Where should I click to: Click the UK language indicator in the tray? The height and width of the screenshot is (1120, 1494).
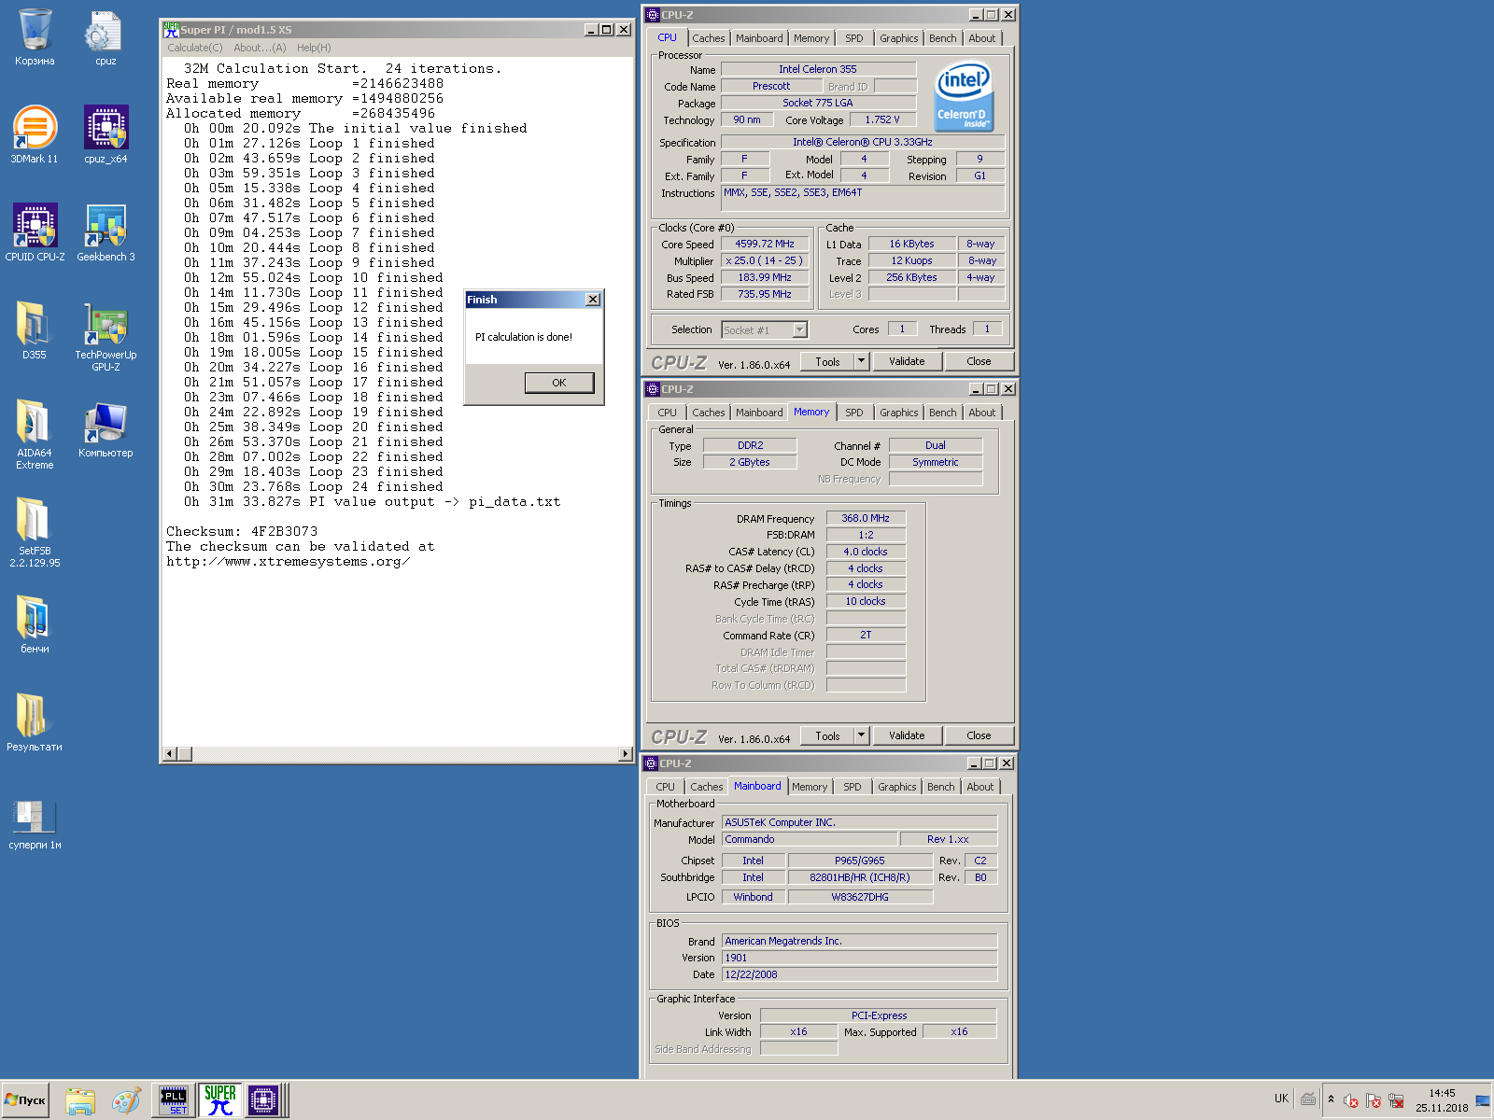coord(1281,1099)
